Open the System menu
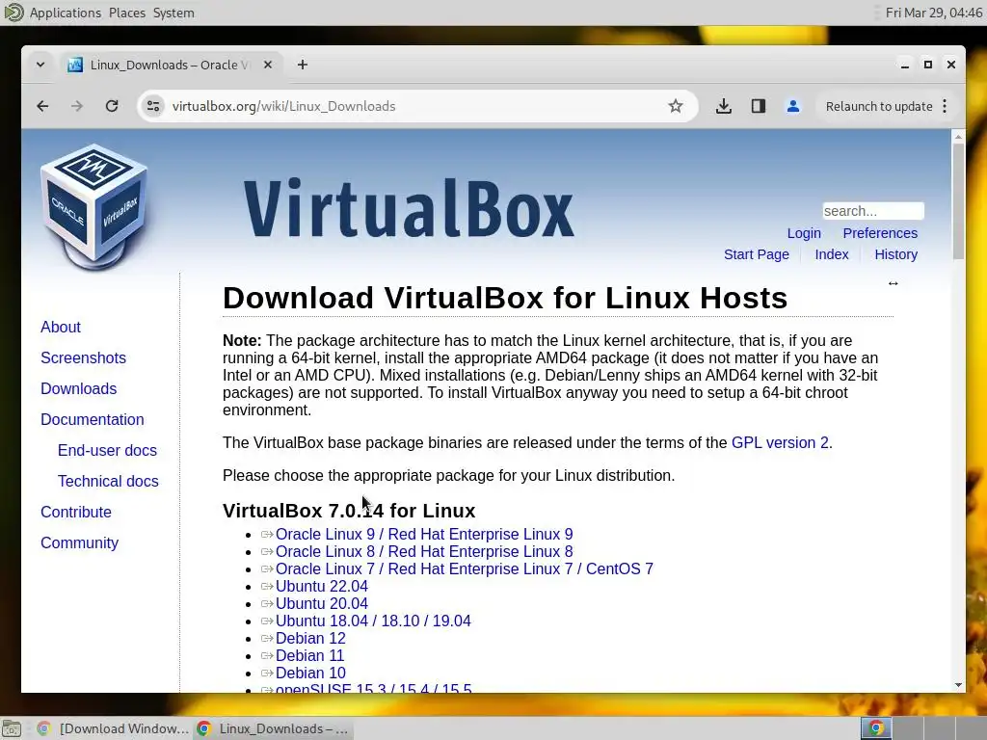Image resolution: width=987 pixels, height=740 pixels. pyautogui.click(x=173, y=13)
